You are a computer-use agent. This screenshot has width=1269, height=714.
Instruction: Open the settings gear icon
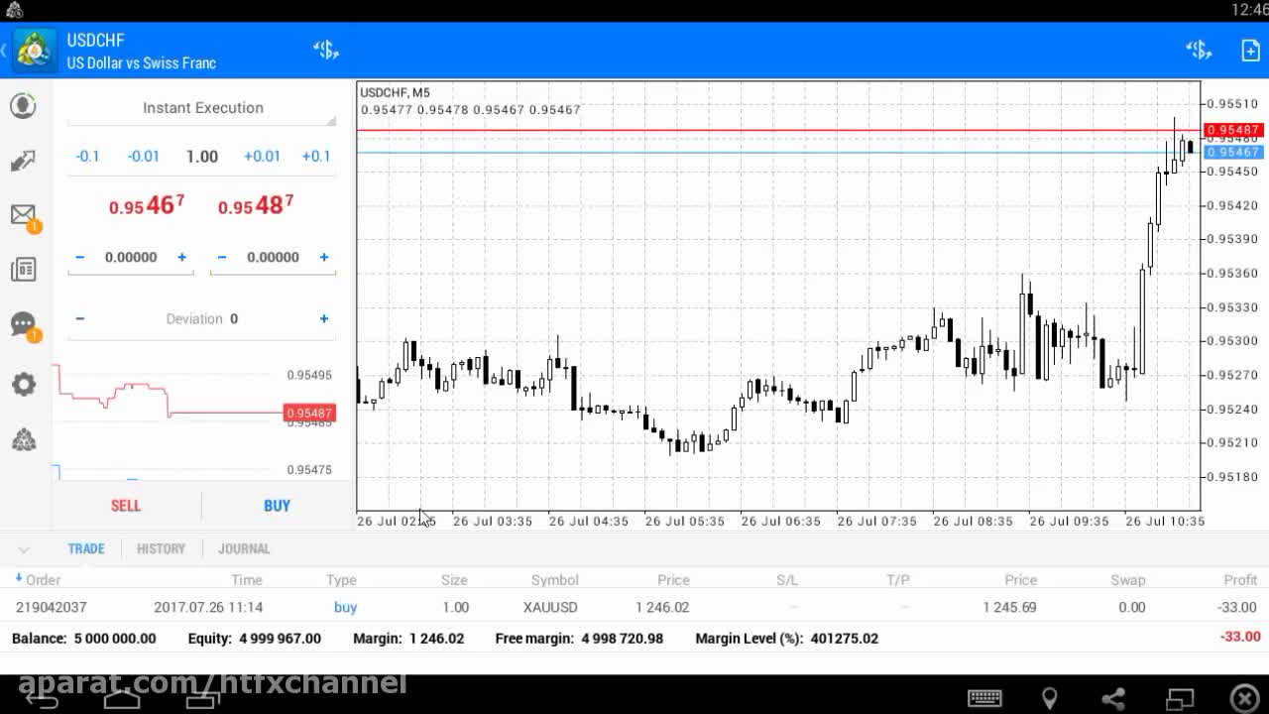pos(24,385)
